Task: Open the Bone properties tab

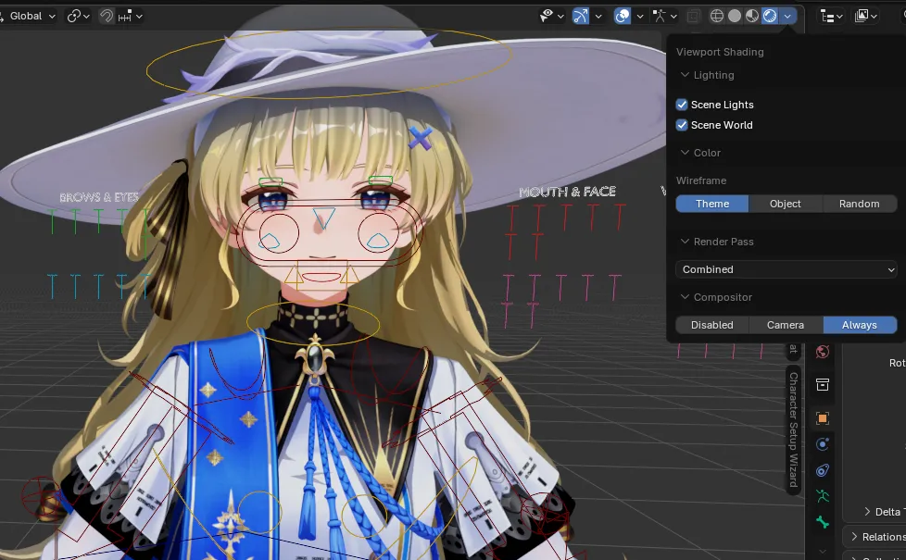Action: click(x=823, y=522)
